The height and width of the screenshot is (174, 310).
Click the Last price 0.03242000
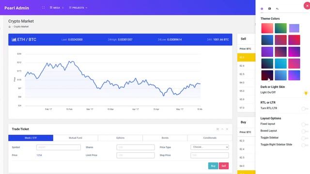[x=76, y=40]
